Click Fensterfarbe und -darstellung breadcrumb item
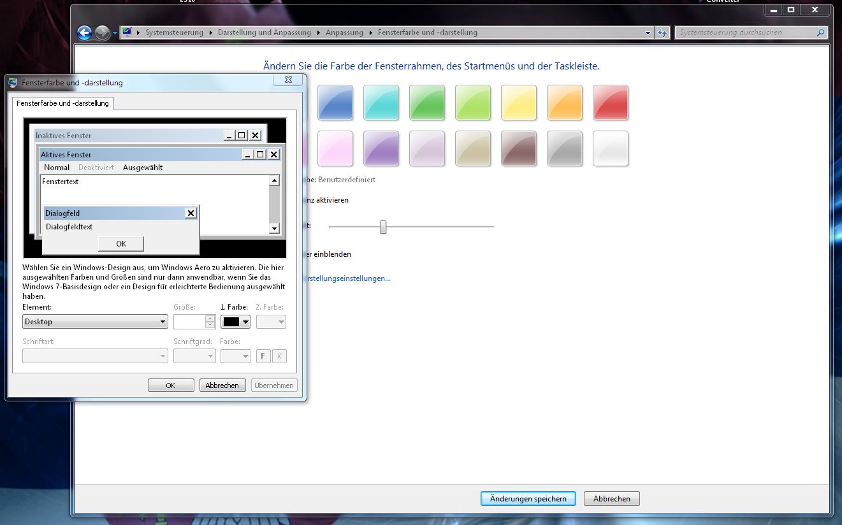The width and height of the screenshot is (842, 525). click(428, 32)
